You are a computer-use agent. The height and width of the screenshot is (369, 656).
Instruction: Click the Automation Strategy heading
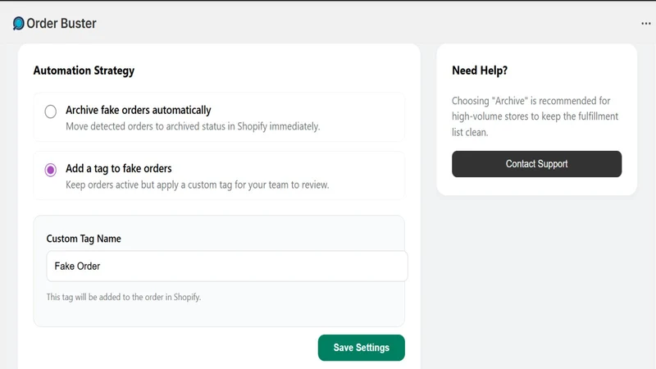tap(84, 71)
